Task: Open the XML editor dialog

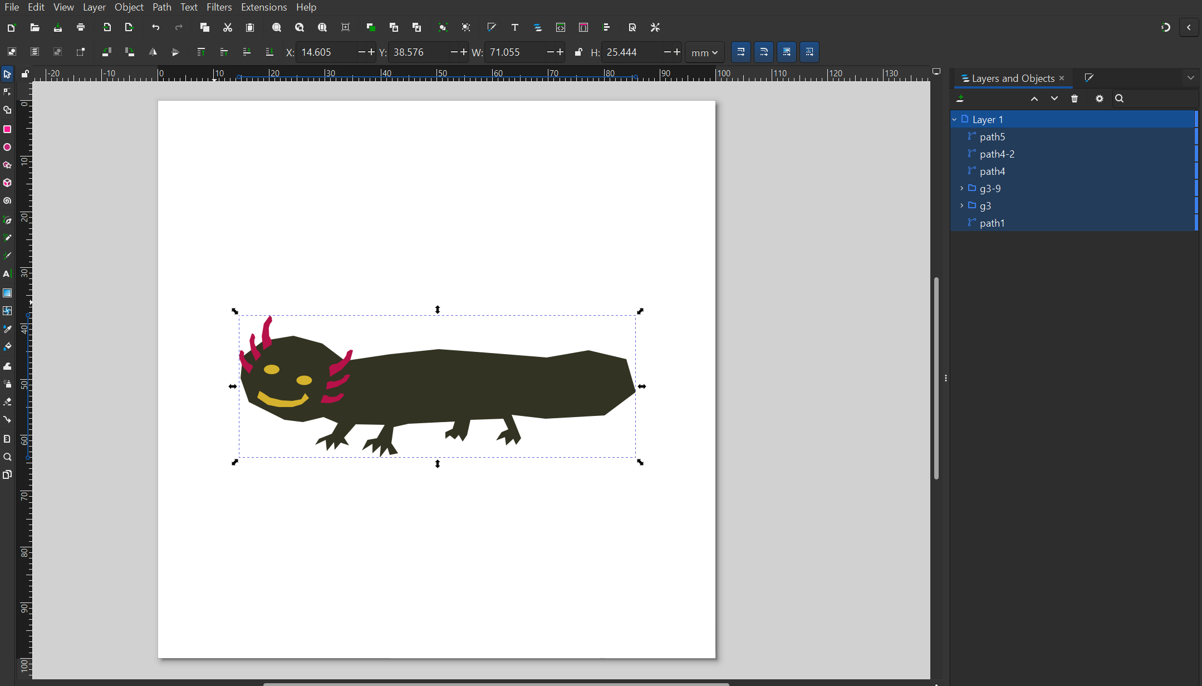Action: point(561,27)
